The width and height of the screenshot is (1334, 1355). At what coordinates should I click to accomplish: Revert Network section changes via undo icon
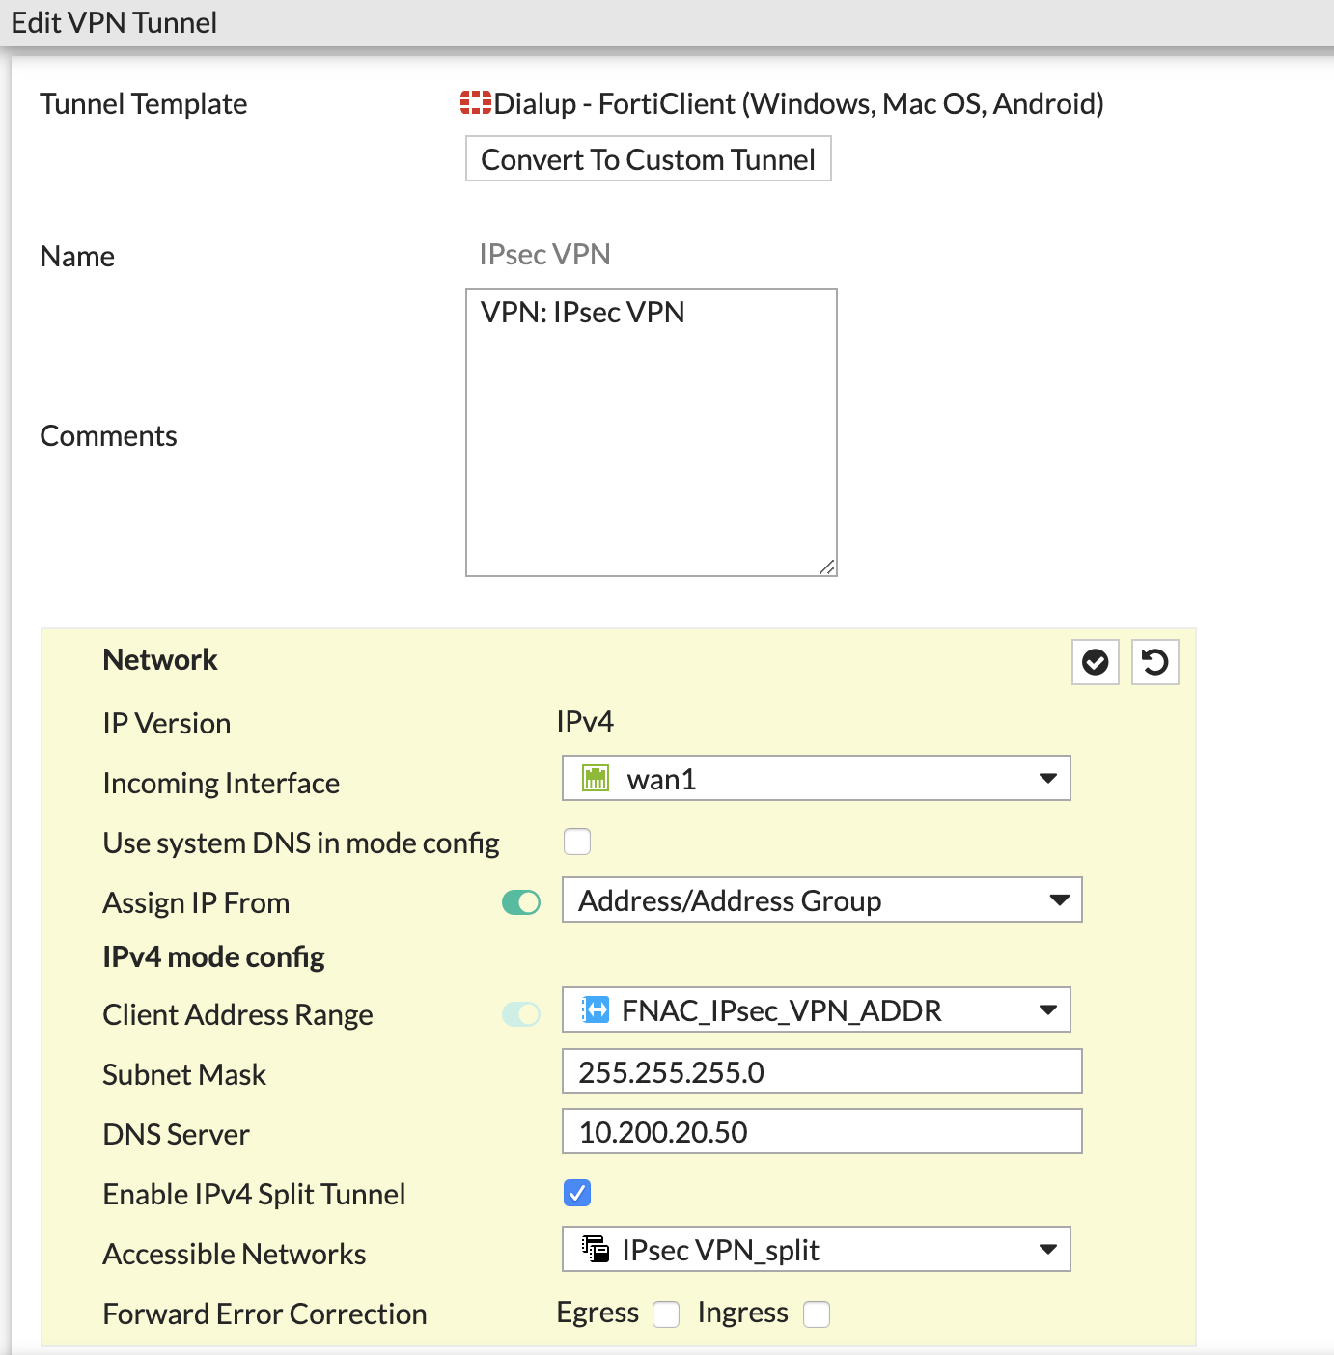tap(1154, 662)
